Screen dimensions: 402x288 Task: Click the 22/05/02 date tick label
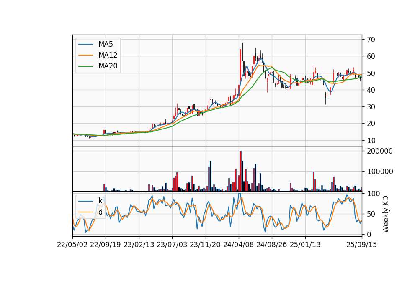point(72,245)
